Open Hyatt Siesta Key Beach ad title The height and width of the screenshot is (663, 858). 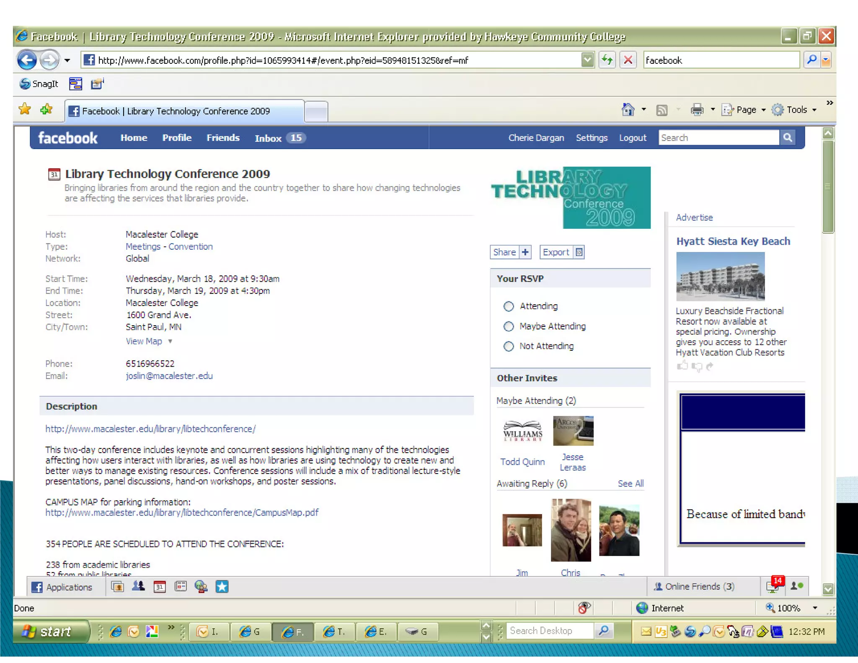tap(733, 241)
